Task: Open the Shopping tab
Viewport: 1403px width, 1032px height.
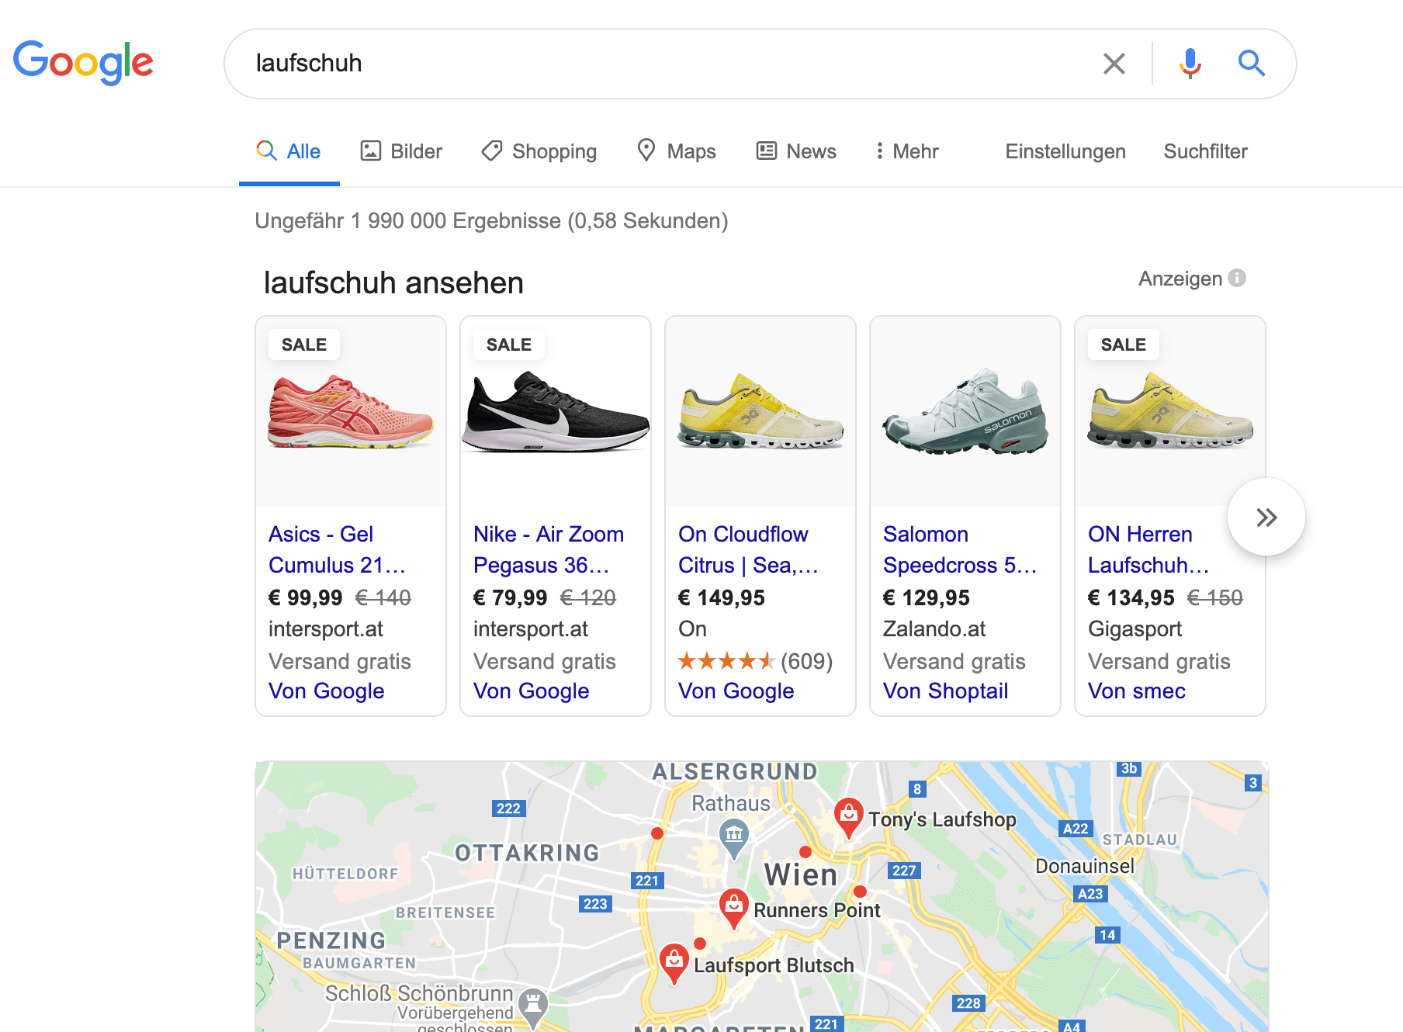Action: [539, 151]
